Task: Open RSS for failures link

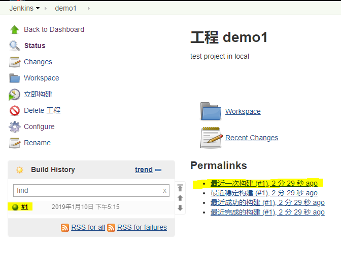Action: click(142, 227)
